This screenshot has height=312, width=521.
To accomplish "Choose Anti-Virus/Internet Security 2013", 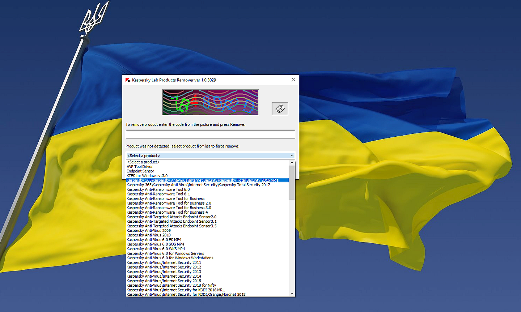I will 208,272.
